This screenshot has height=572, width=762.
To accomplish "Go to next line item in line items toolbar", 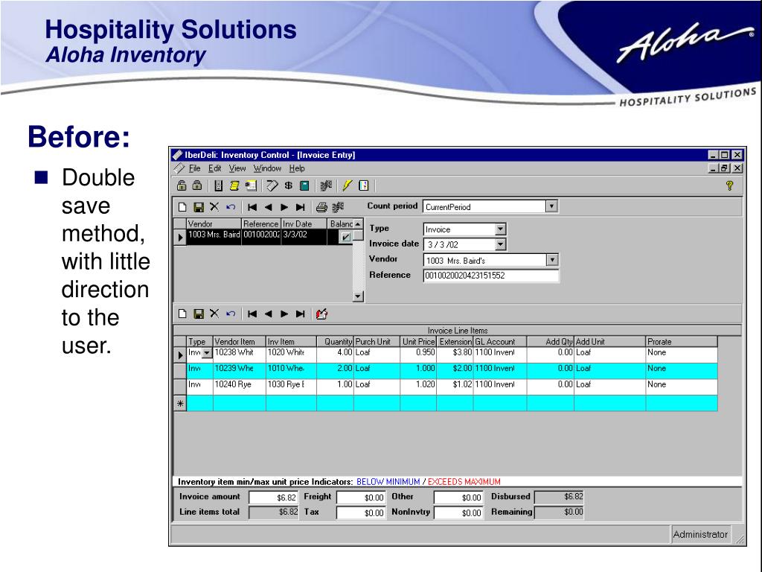I will coord(284,314).
